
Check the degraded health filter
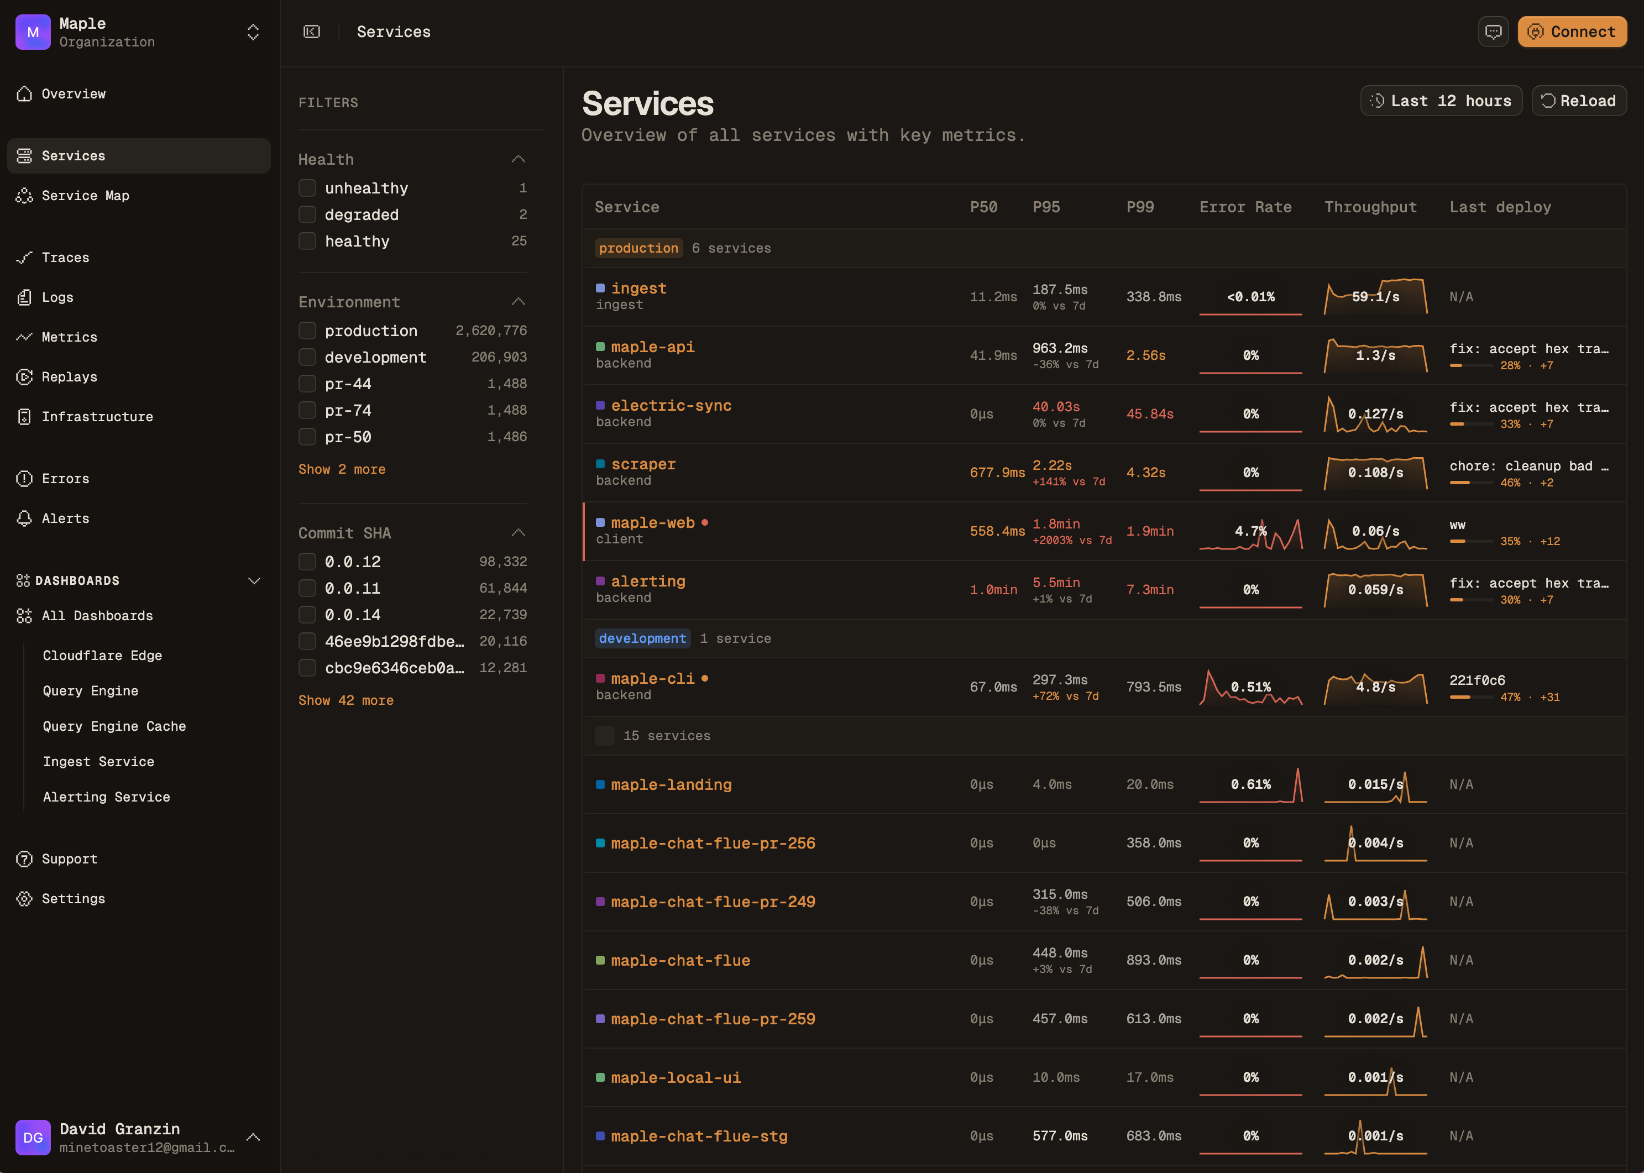(308, 215)
